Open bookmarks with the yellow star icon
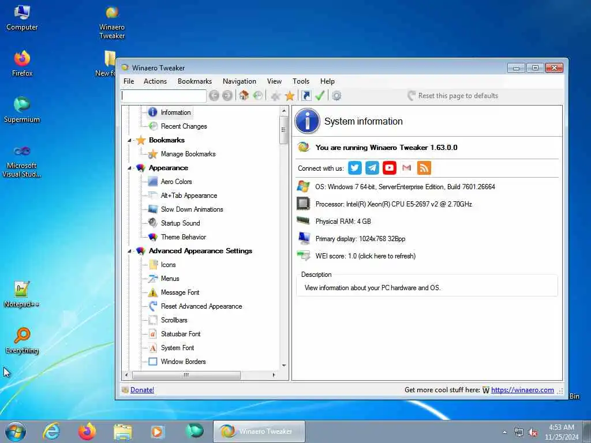 pyautogui.click(x=290, y=96)
